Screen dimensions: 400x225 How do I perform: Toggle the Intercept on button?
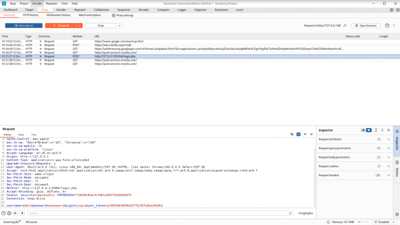tap(24, 25)
